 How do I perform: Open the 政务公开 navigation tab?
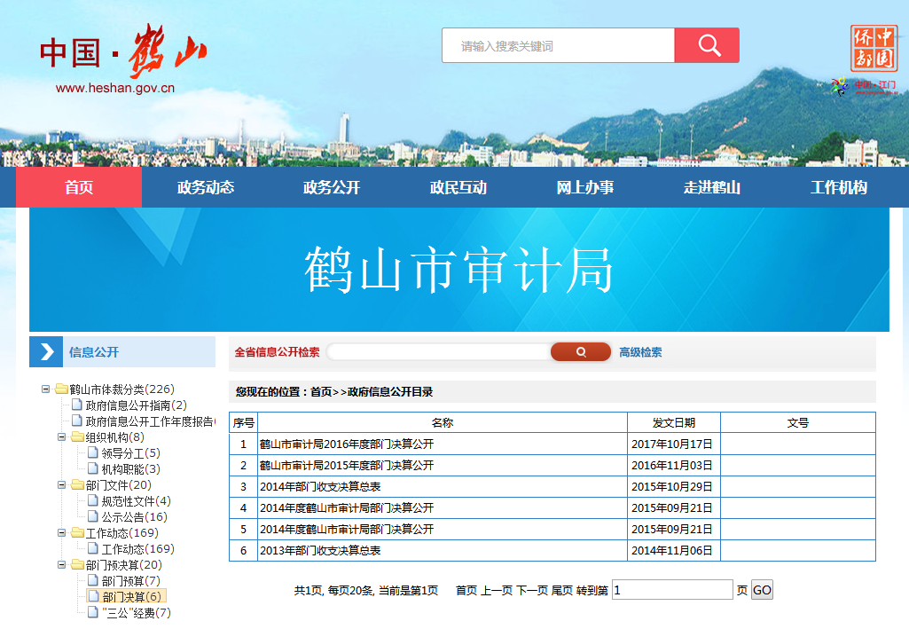click(x=332, y=187)
